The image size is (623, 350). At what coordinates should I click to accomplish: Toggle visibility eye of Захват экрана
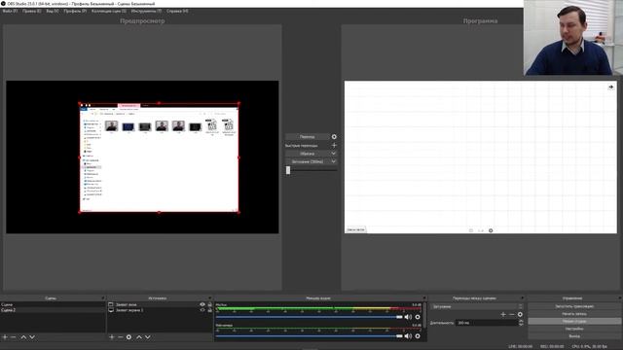[202, 310]
